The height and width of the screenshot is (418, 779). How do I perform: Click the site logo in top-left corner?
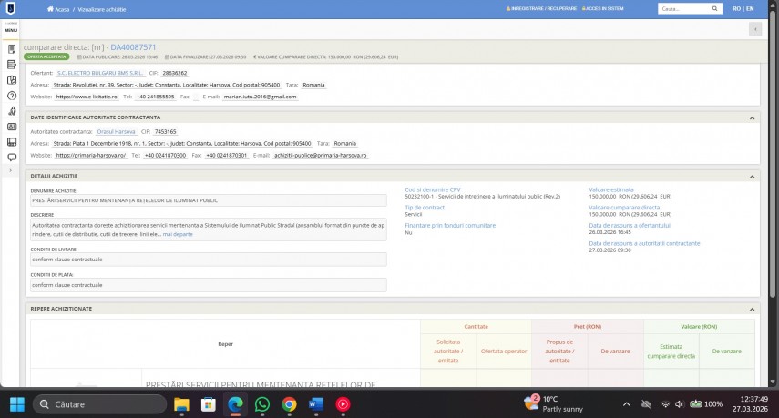pyautogui.click(x=11, y=8)
